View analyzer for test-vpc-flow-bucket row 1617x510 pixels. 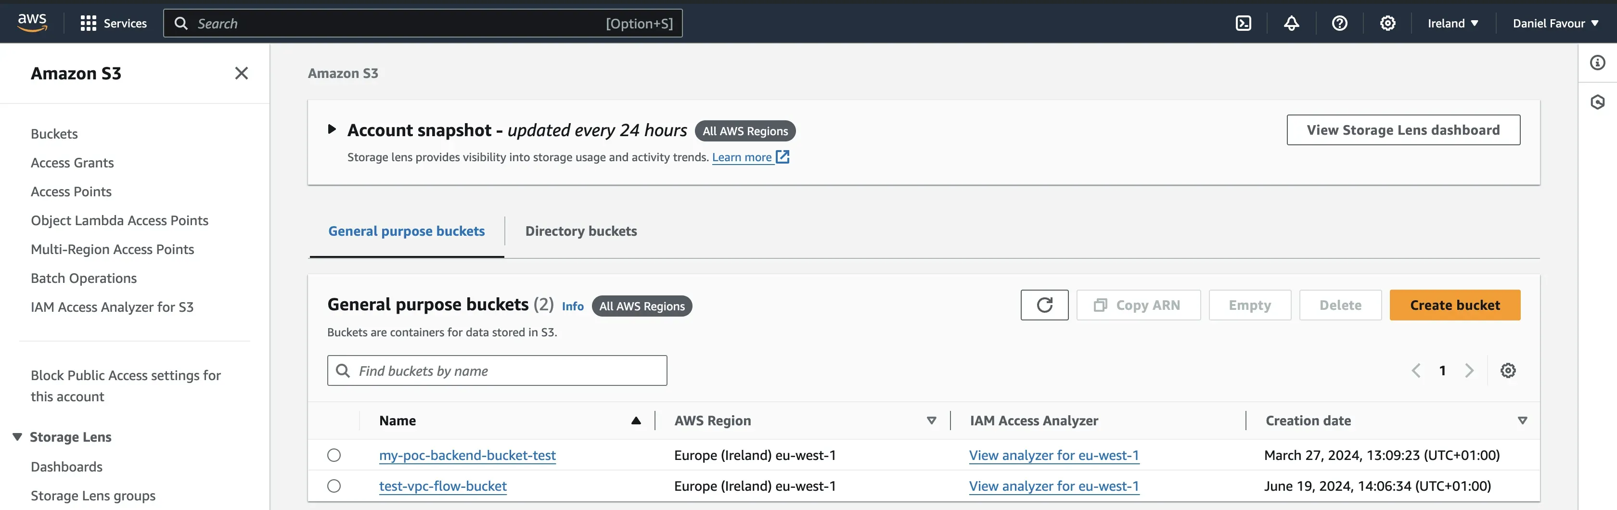point(1053,485)
